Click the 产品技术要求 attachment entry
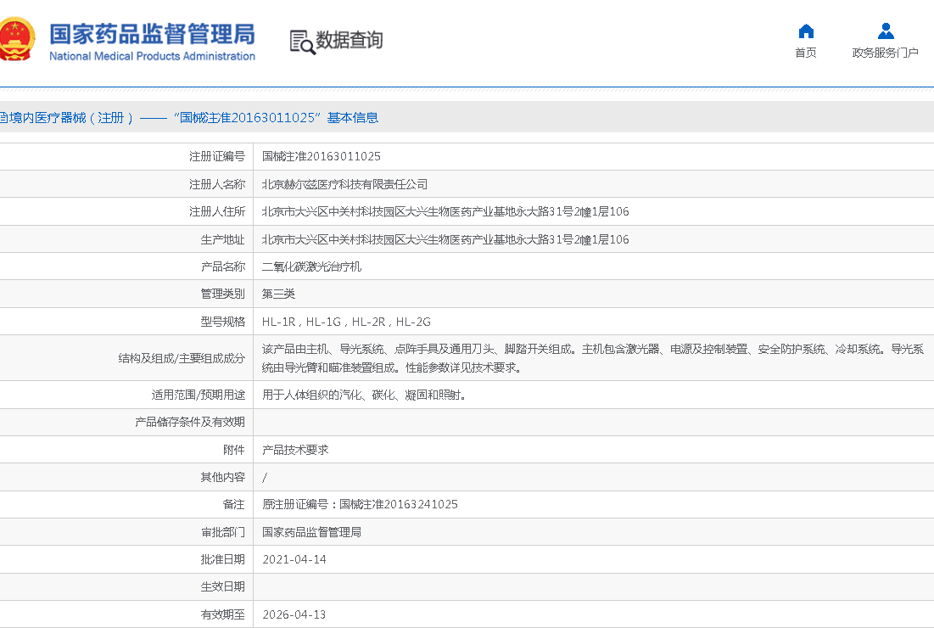 295,450
